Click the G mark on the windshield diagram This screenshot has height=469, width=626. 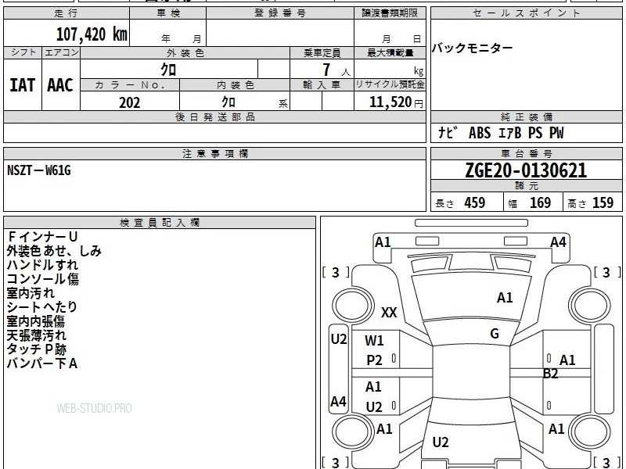click(495, 334)
